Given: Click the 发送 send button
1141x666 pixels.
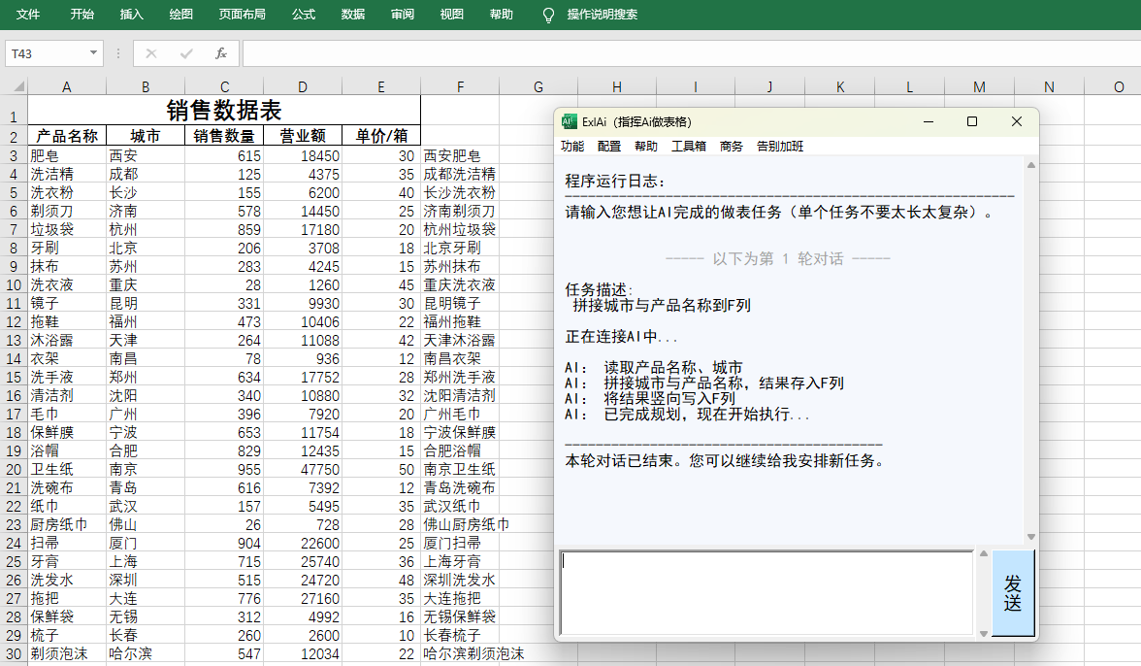Looking at the screenshot, I should tap(1013, 593).
